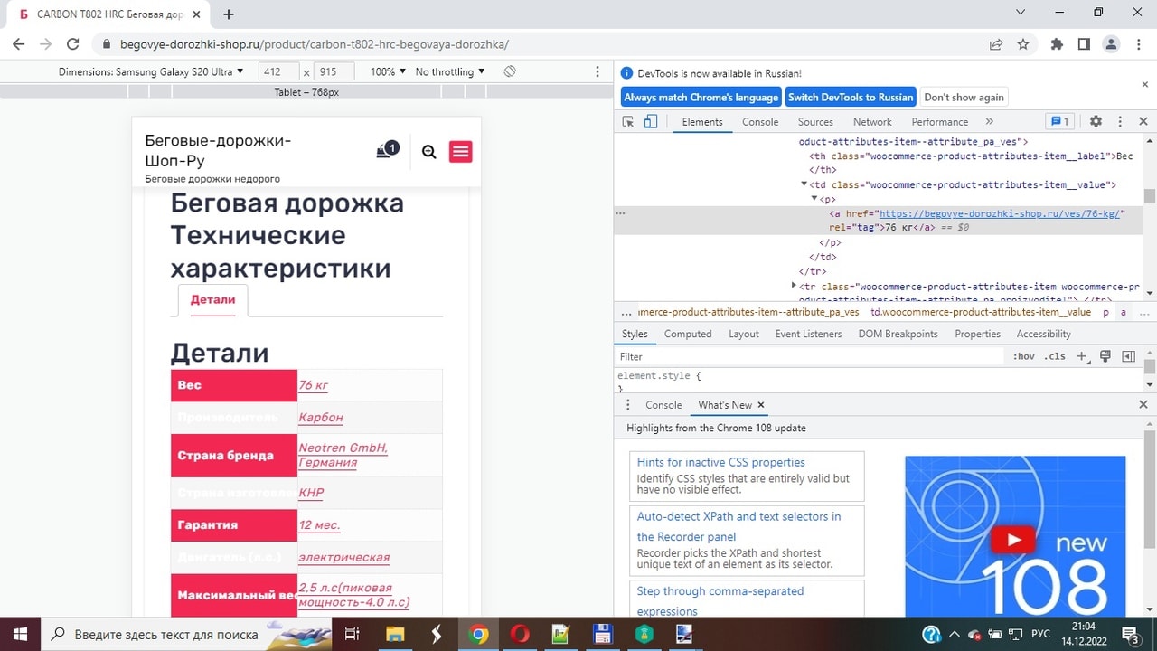The image size is (1157, 651).
Task: Open the Windows Start menu
Action: pyautogui.click(x=19, y=634)
